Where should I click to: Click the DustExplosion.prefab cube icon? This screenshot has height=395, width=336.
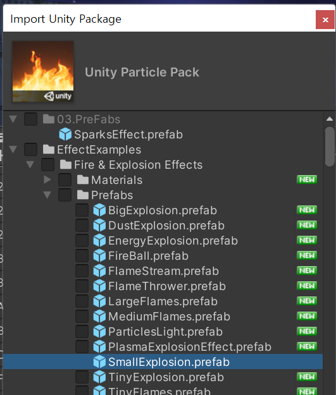pyautogui.click(x=99, y=225)
